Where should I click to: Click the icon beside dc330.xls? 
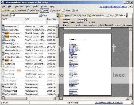3,74
